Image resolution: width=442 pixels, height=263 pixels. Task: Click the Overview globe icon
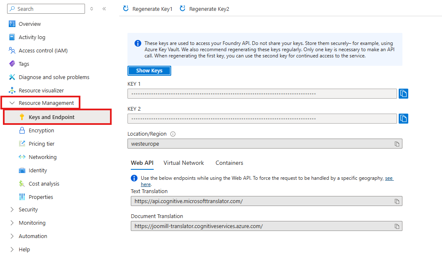pyautogui.click(x=12, y=24)
